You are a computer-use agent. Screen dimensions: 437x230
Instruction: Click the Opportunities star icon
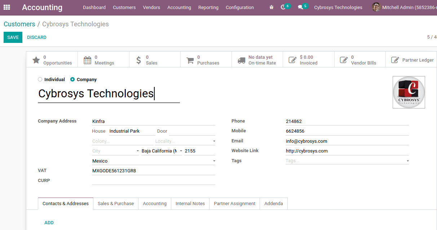tap(36, 60)
